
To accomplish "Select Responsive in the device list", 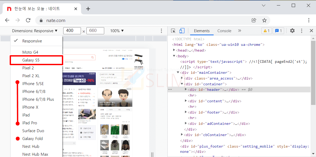I will pyautogui.click(x=37, y=41).
